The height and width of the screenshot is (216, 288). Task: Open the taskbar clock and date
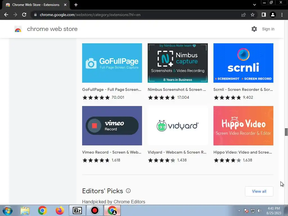point(274,211)
